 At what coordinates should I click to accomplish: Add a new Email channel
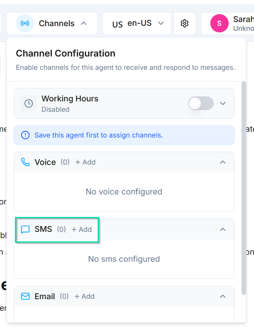tap(84, 296)
